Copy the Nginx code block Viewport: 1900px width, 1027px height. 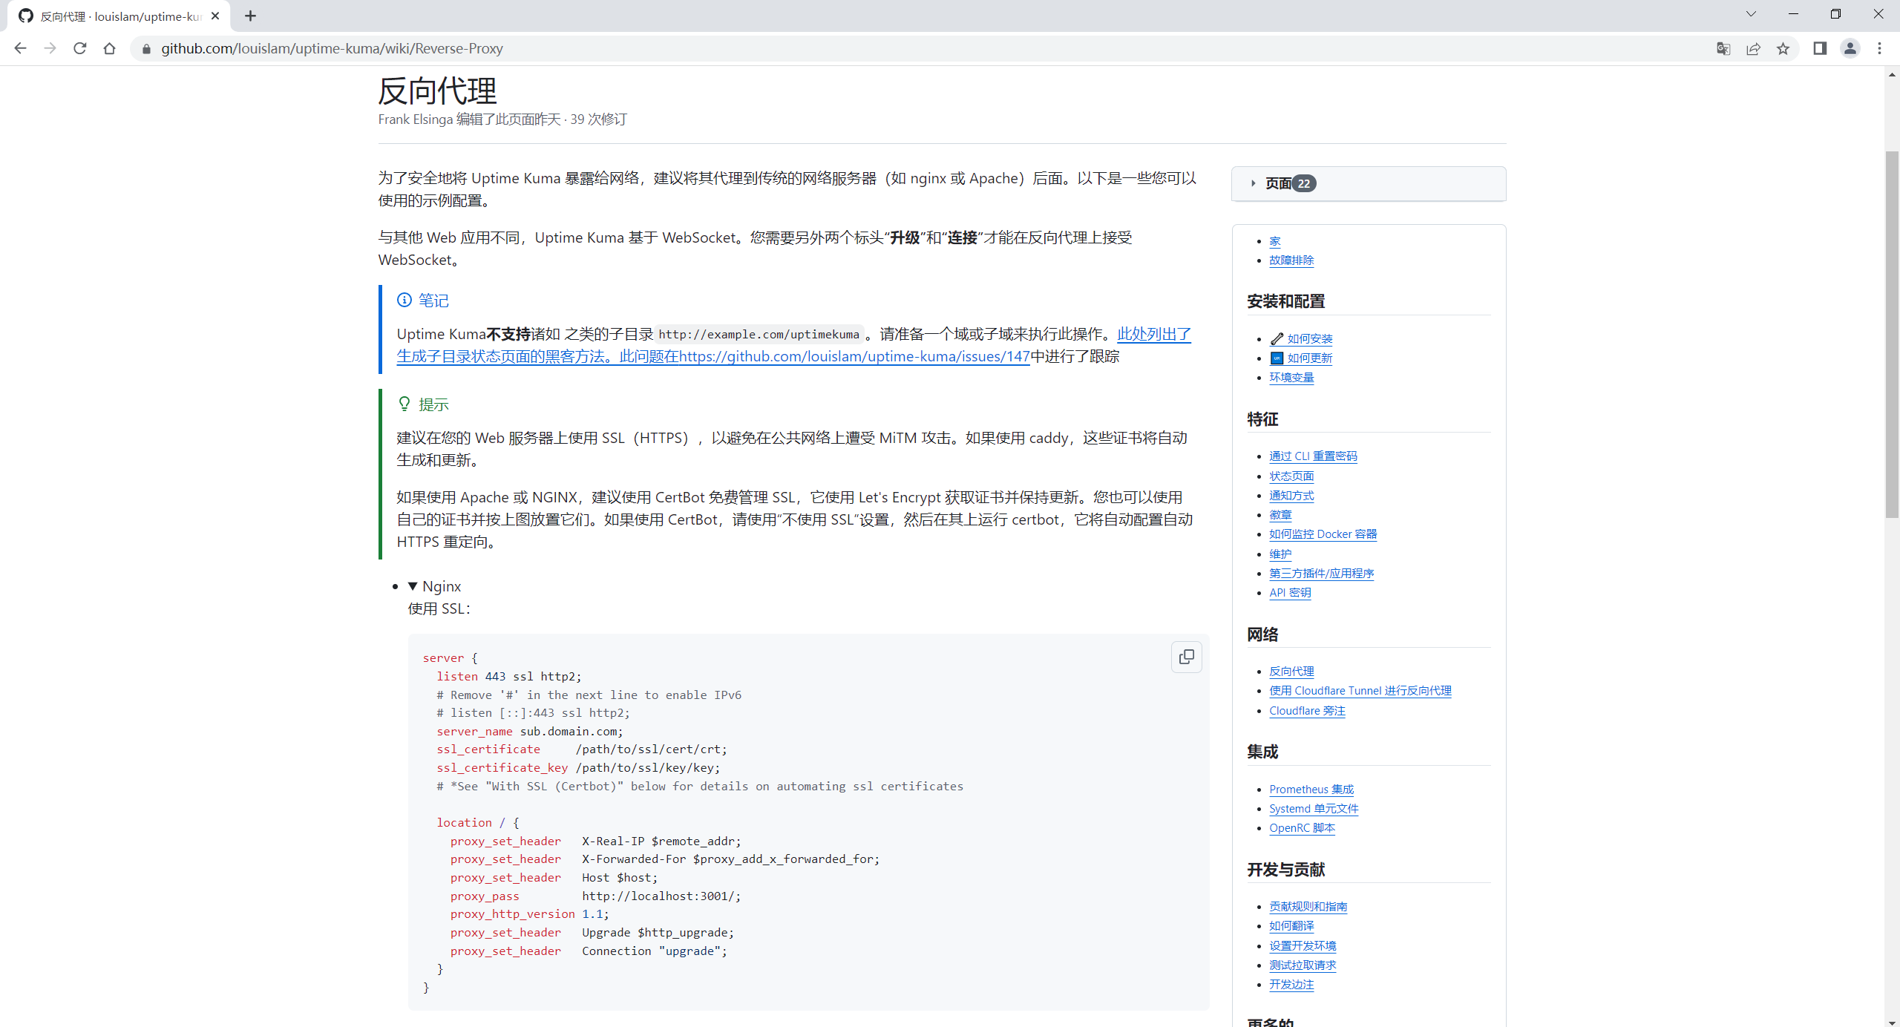1186,657
